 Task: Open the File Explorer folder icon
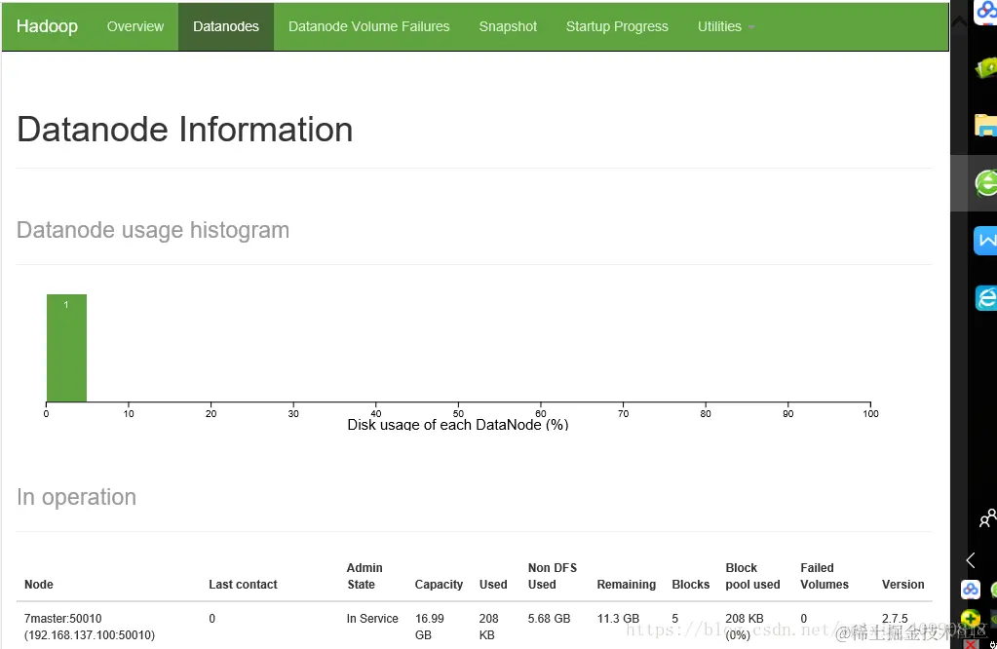coord(985,125)
